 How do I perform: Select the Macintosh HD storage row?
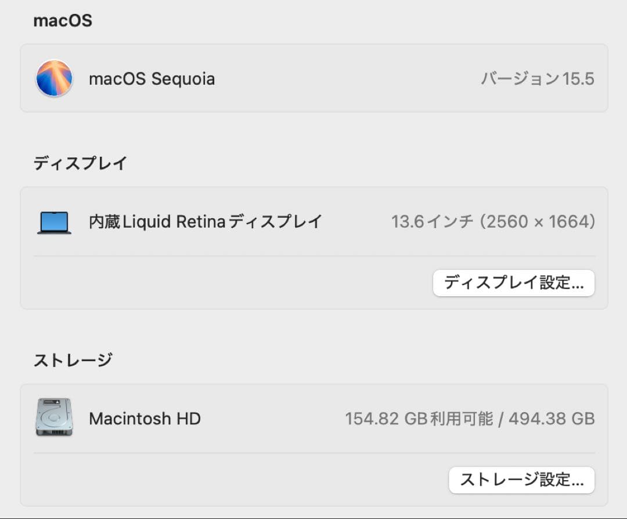[x=313, y=419]
